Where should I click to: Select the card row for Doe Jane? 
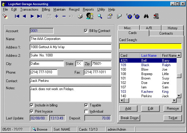[x=148, y=83]
